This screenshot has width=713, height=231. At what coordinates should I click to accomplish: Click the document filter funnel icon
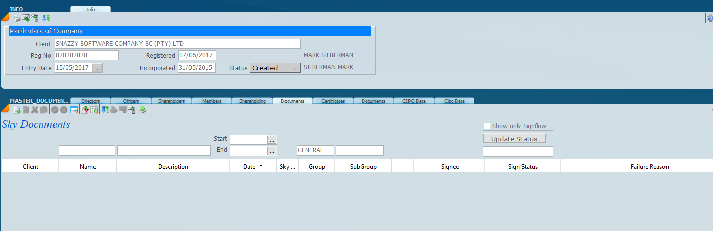pyautogui.click(x=85, y=110)
